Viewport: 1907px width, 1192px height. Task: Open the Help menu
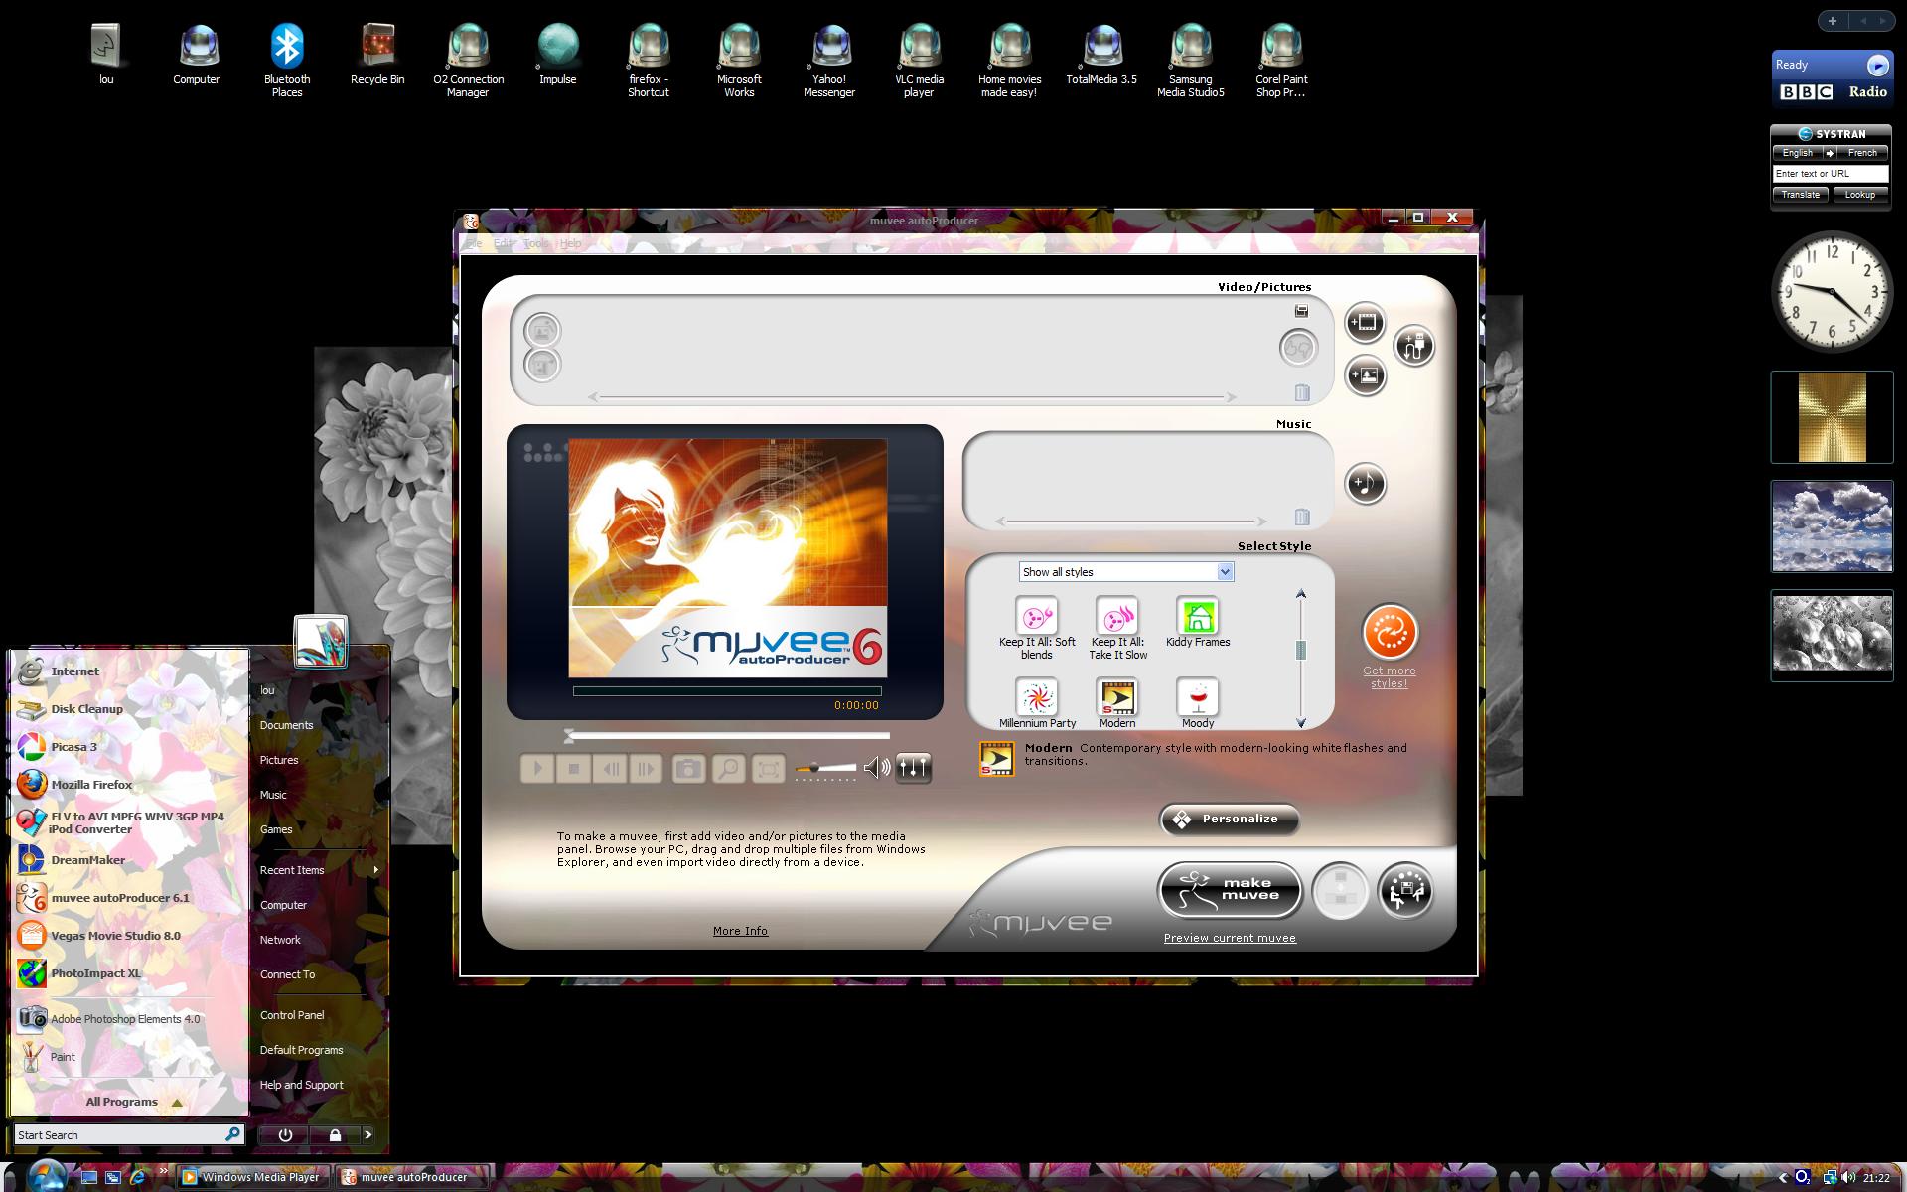coord(570,243)
